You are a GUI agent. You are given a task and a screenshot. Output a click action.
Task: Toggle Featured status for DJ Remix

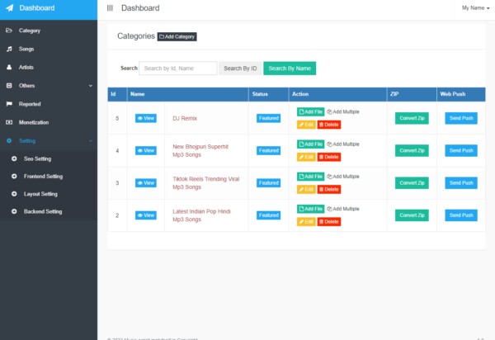(269, 118)
